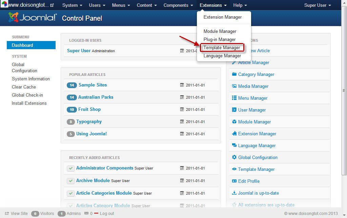Unpublish the Administrator Components article
This screenshot has width=347, height=218.
[70, 168]
